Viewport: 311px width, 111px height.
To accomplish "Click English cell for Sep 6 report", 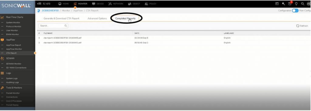I will point(227,38).
